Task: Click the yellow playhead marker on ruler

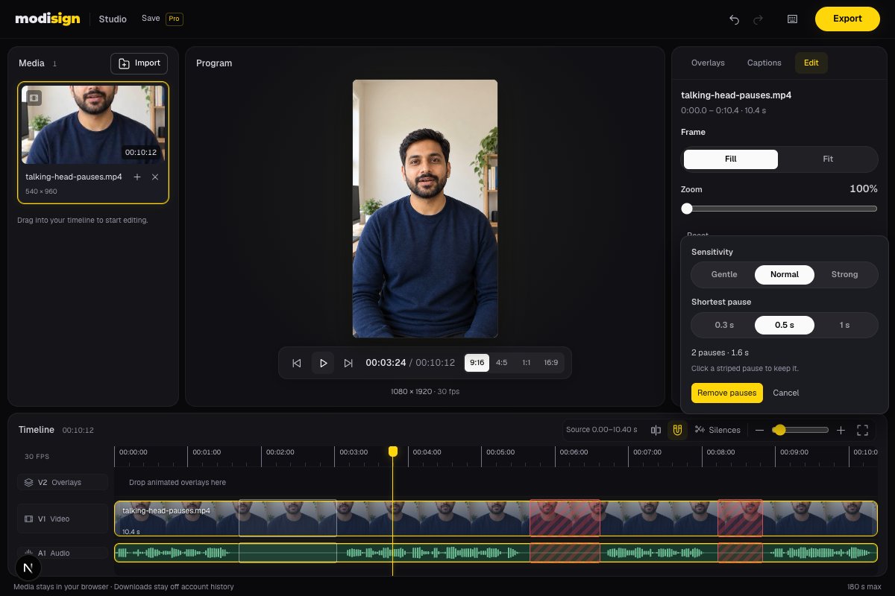Action: [x=393, y=451]
